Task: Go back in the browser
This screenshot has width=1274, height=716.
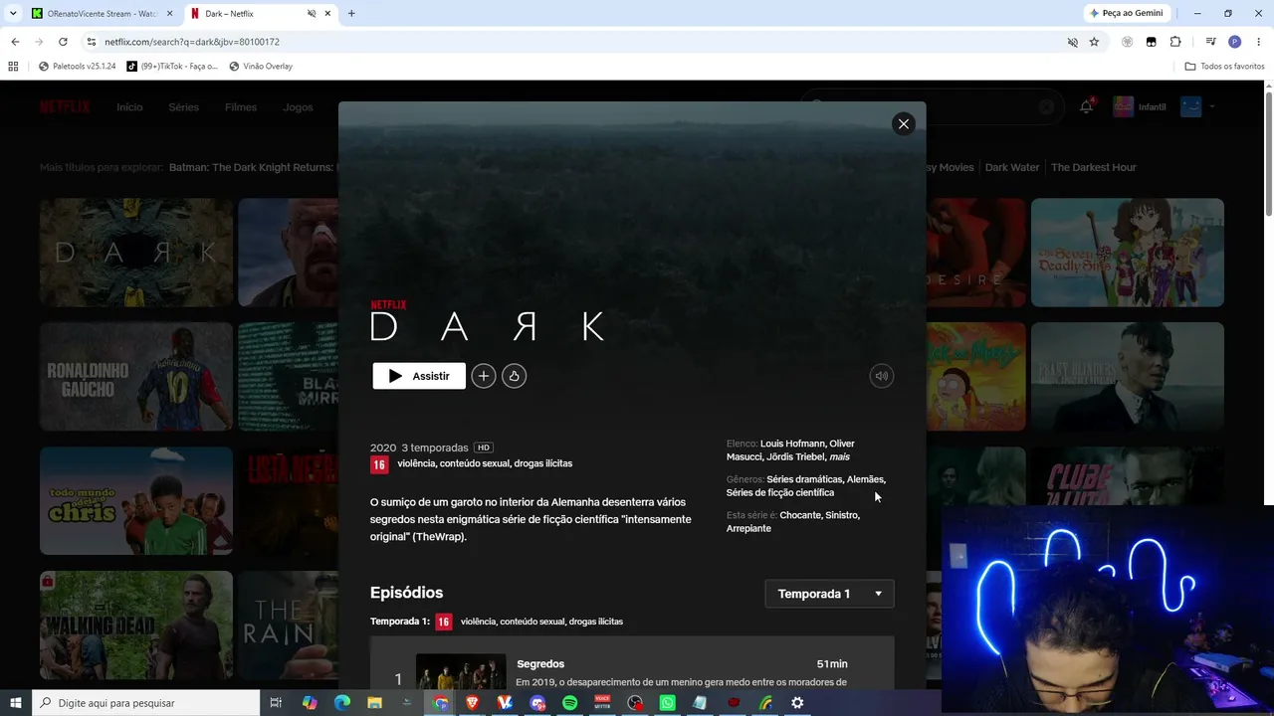Action: pyautogui.click(x=15, y=42)
